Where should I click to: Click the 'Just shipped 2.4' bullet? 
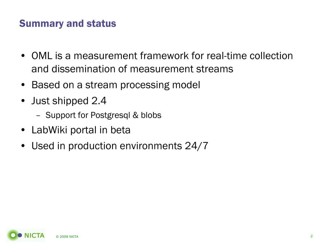[x=69, y=101]
